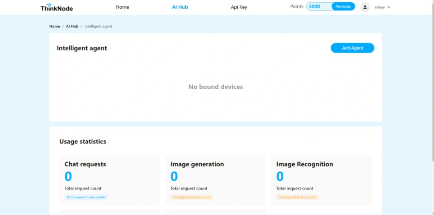Open the Image generation statistics card
The image size is (434, 215).
point(215,180)
